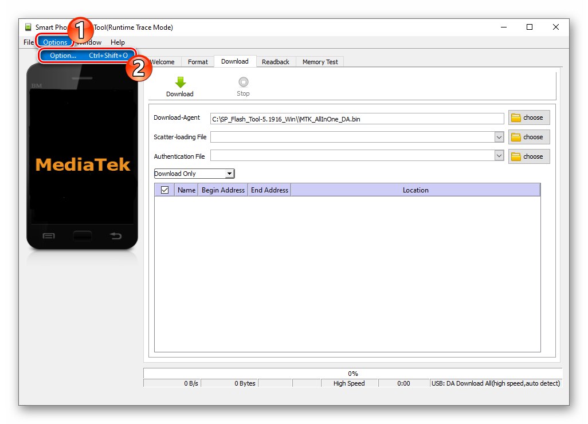Minimize the Smart Phone Flash Tool window
Viewport: 588px width, 424px height.
coord(504,27)
